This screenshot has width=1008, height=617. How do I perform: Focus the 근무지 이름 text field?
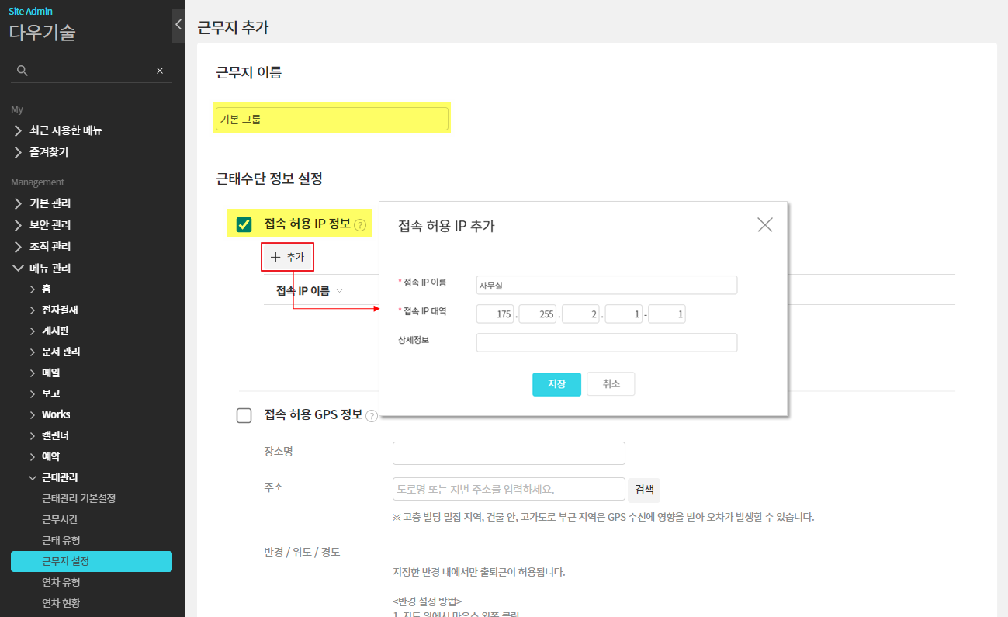coord(331,119)
